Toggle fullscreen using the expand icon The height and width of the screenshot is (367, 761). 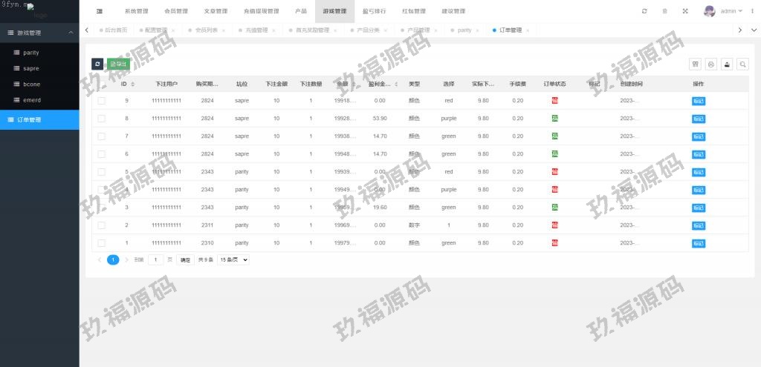(684, 11)
